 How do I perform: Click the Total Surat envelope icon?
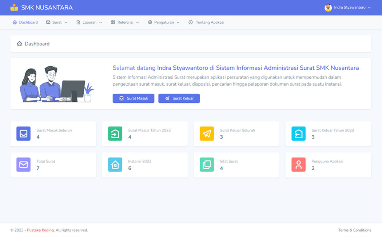click(x=23, y=164)
